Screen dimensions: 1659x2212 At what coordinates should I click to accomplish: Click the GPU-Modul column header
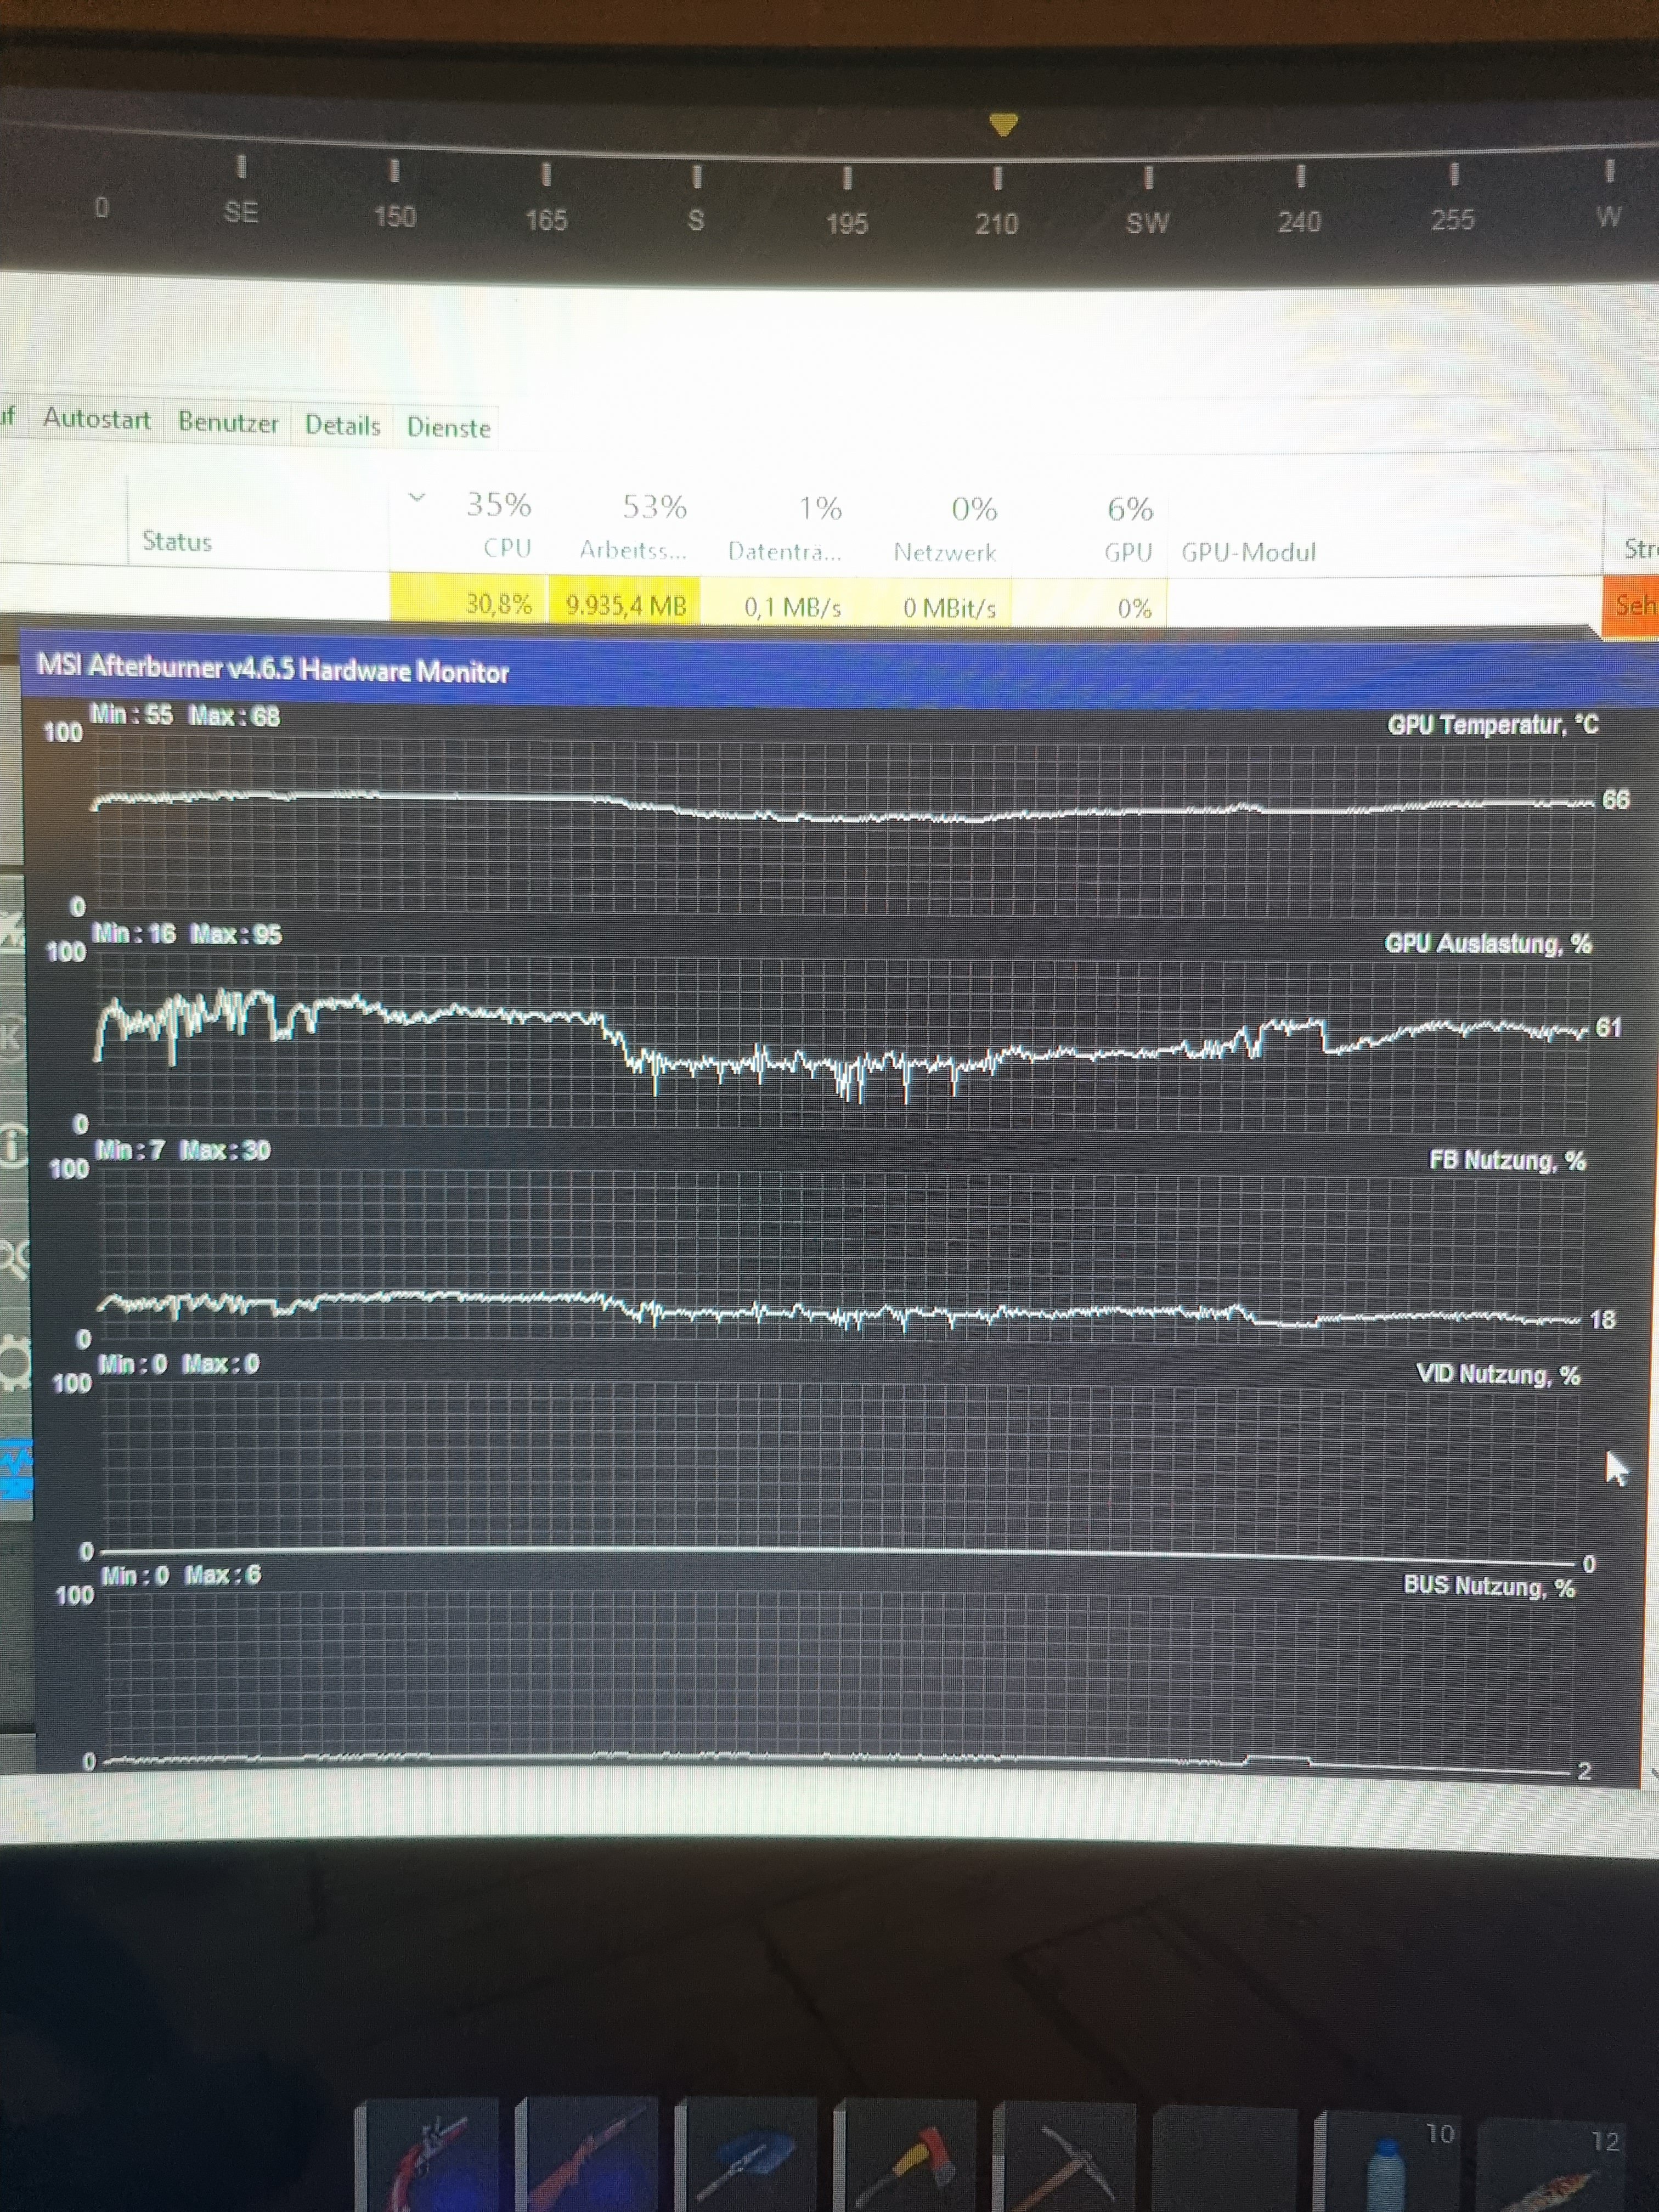pyautogui.click(x=1248, y=552)
